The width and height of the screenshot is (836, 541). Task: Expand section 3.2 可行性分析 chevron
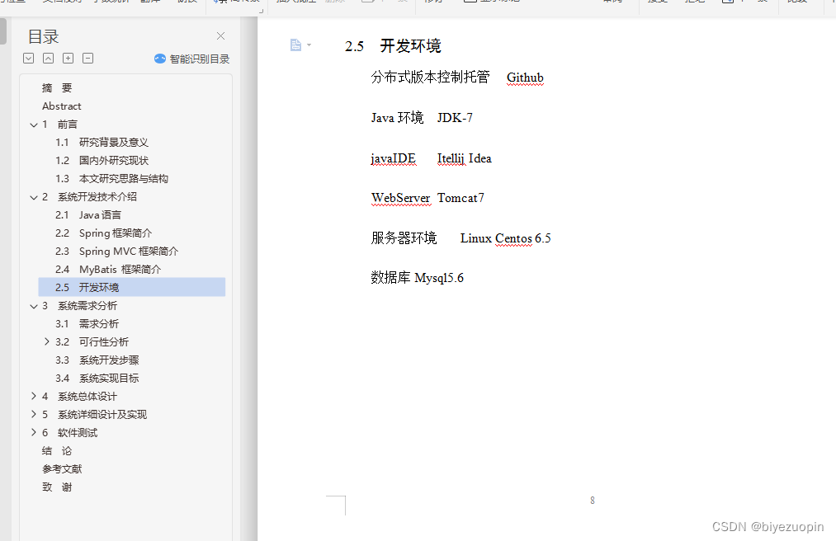click(x=47, y=341)
